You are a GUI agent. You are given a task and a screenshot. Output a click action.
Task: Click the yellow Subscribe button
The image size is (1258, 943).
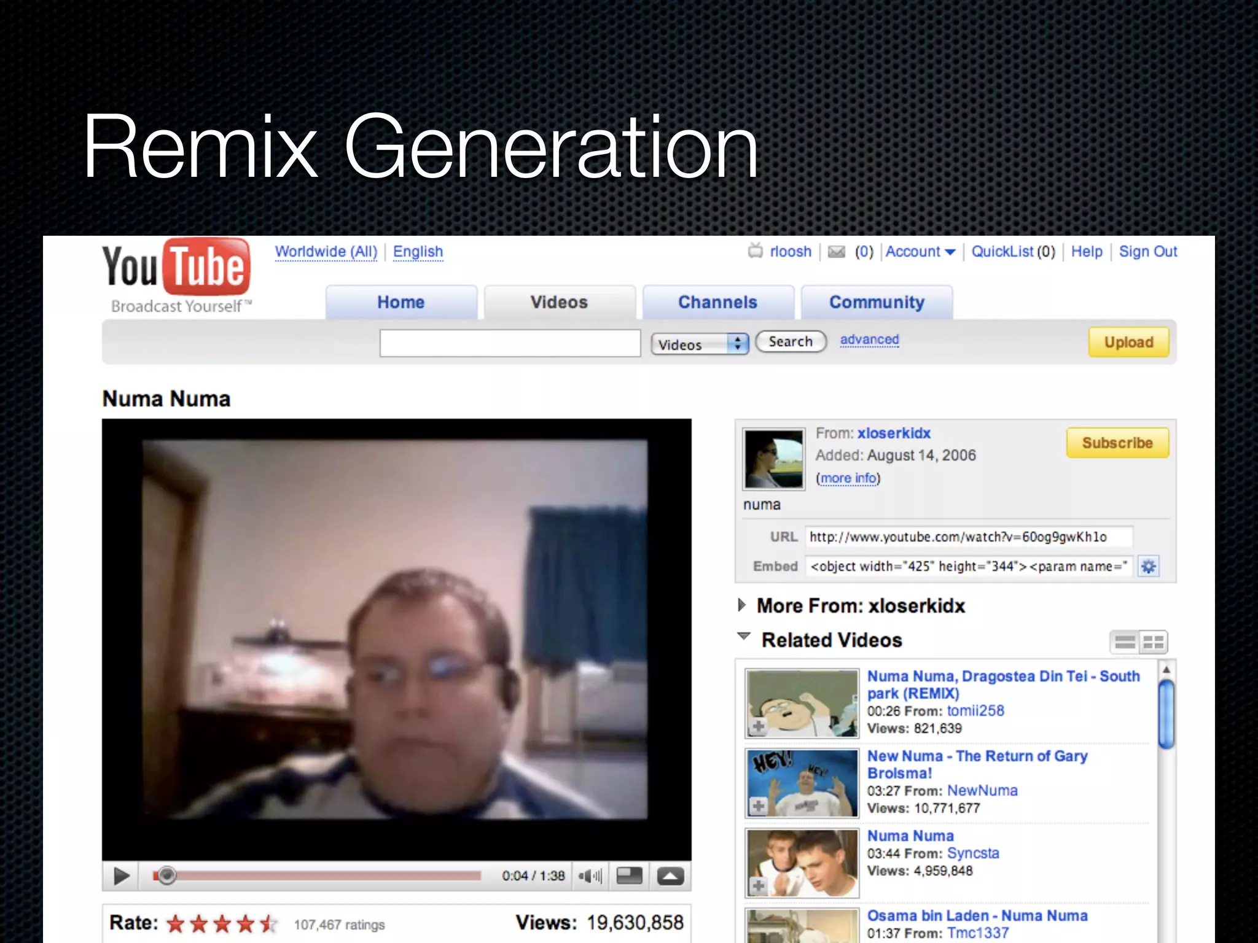point(1117,443)
